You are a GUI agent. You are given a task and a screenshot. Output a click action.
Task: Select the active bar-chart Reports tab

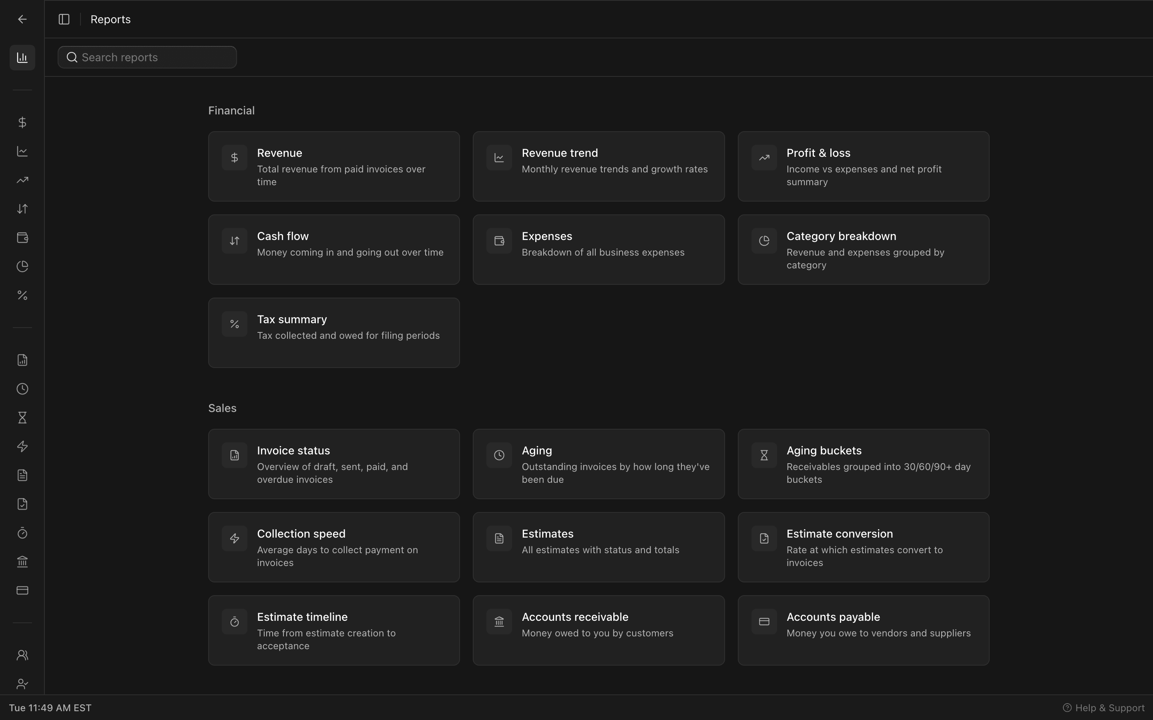22,58
